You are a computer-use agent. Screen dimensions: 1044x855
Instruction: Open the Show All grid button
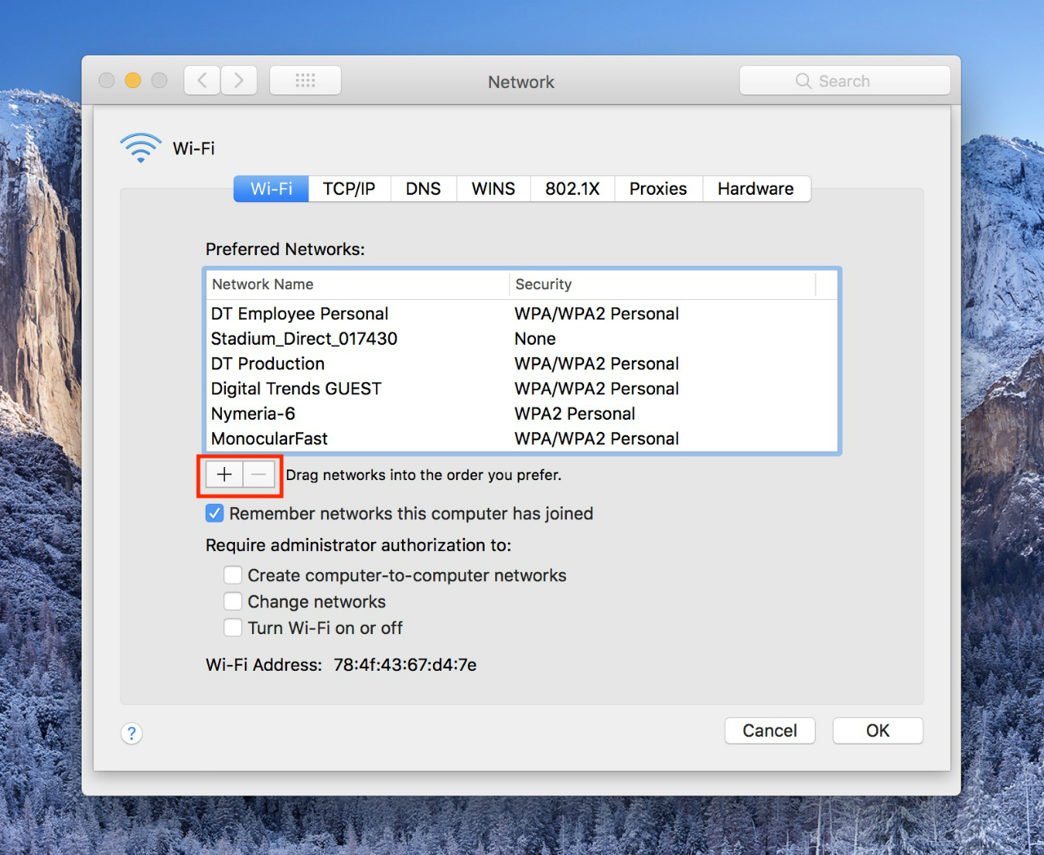pyautogui.click(x=305, y=80)
